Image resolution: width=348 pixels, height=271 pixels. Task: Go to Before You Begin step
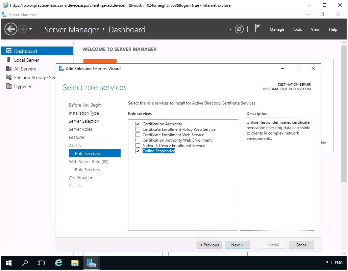(85, 105)
